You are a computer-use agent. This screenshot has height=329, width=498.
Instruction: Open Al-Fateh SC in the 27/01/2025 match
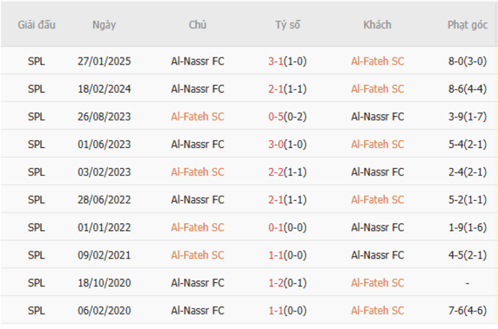[x=377, y=61]
